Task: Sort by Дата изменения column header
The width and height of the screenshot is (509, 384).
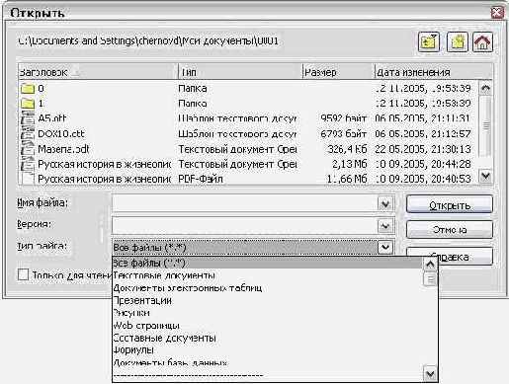Action: tap(434, 72)
